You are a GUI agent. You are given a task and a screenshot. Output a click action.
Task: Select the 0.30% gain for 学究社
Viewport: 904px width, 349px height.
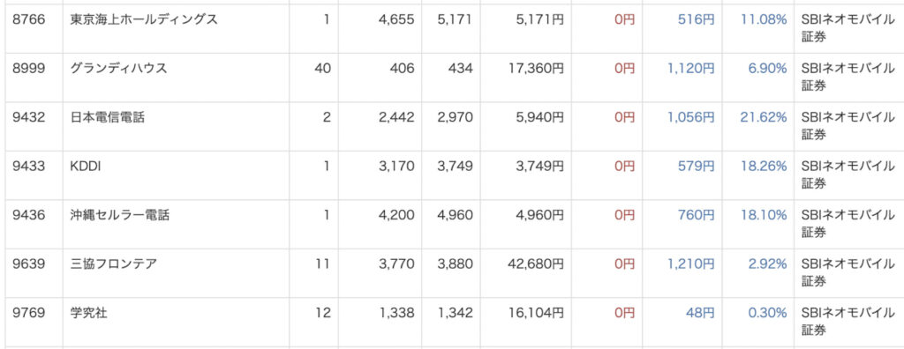(767, 313)
